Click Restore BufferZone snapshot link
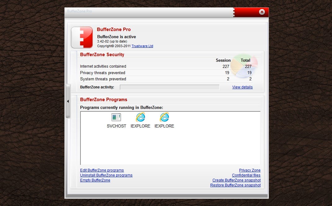Screen dimensions: 332x206 pos(235,185)
